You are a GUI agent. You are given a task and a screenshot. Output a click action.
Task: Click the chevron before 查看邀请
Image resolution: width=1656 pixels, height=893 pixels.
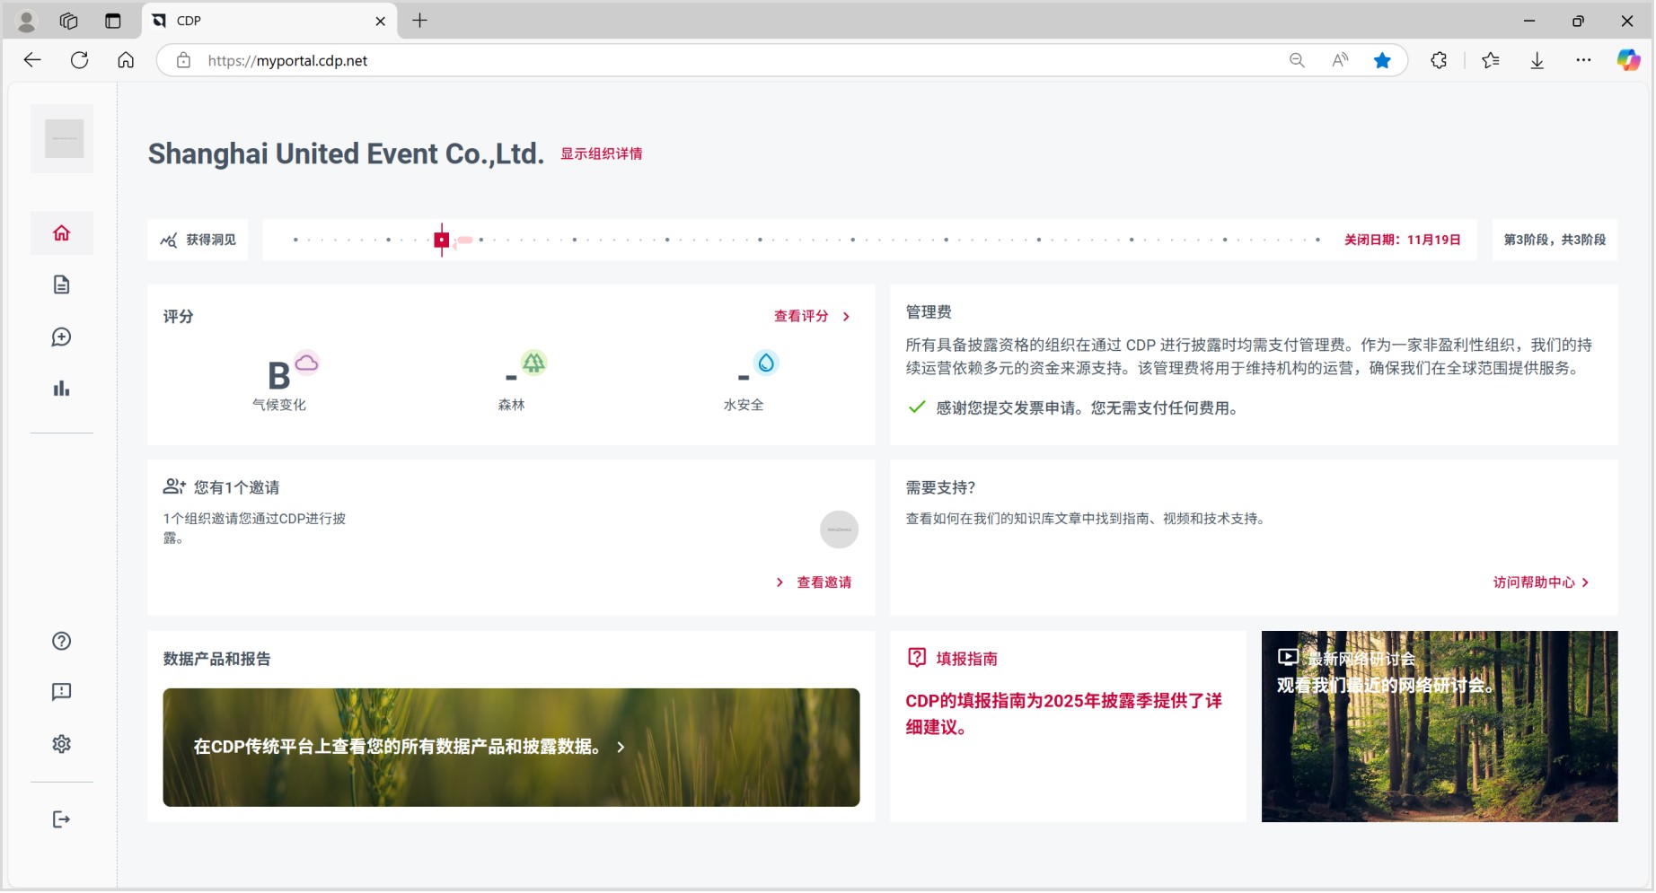click(780, 583)
